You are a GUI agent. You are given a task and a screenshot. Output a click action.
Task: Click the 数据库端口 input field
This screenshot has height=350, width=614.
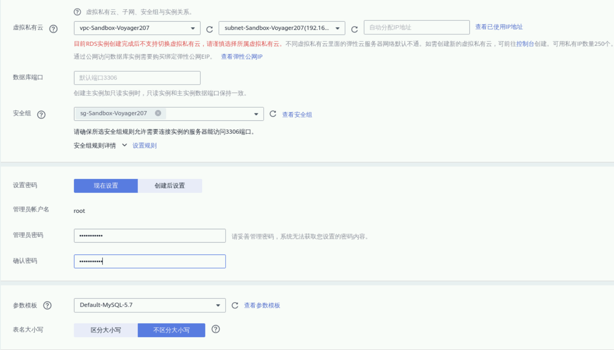coord(137,78)
